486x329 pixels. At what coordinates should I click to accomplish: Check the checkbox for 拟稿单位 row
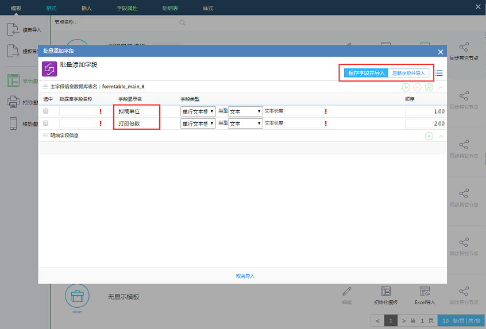pyautogui.click(x=46, y=111)
